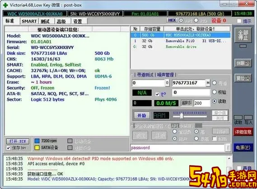Select device row 1 Removable FiiO

pos(180,41)
